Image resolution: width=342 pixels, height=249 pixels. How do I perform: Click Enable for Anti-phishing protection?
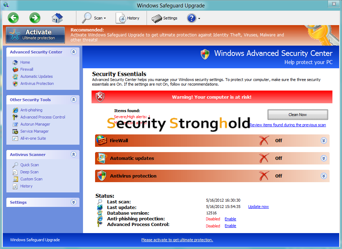pyautogui.click(x=230, y=219)
